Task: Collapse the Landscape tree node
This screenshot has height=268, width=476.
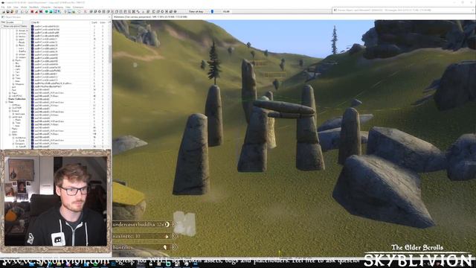Action: click(10, 117)
